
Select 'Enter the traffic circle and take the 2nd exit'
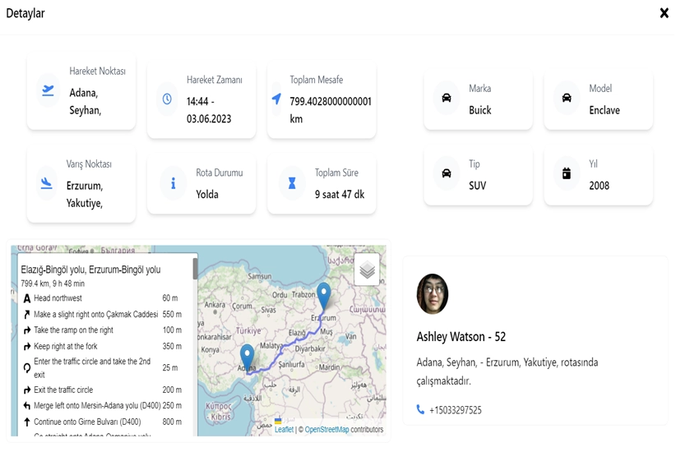[x=104, y=367]
